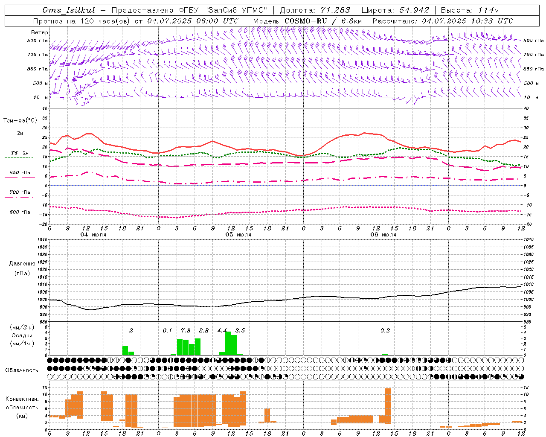This screenshot has height=437, width=546.
Task: Click the Давление pressure panel label
Action: [22, 264]
